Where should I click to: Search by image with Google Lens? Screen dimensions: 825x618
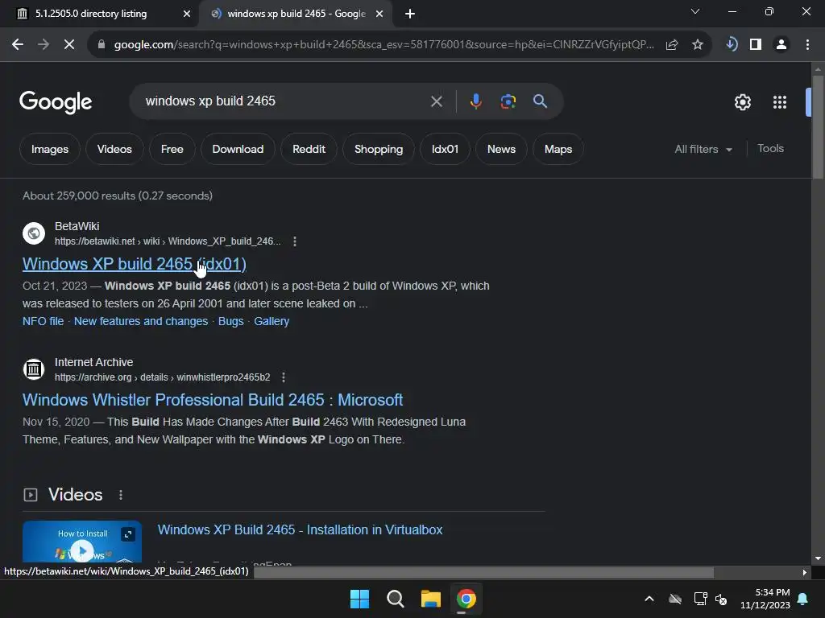(508, 101)
